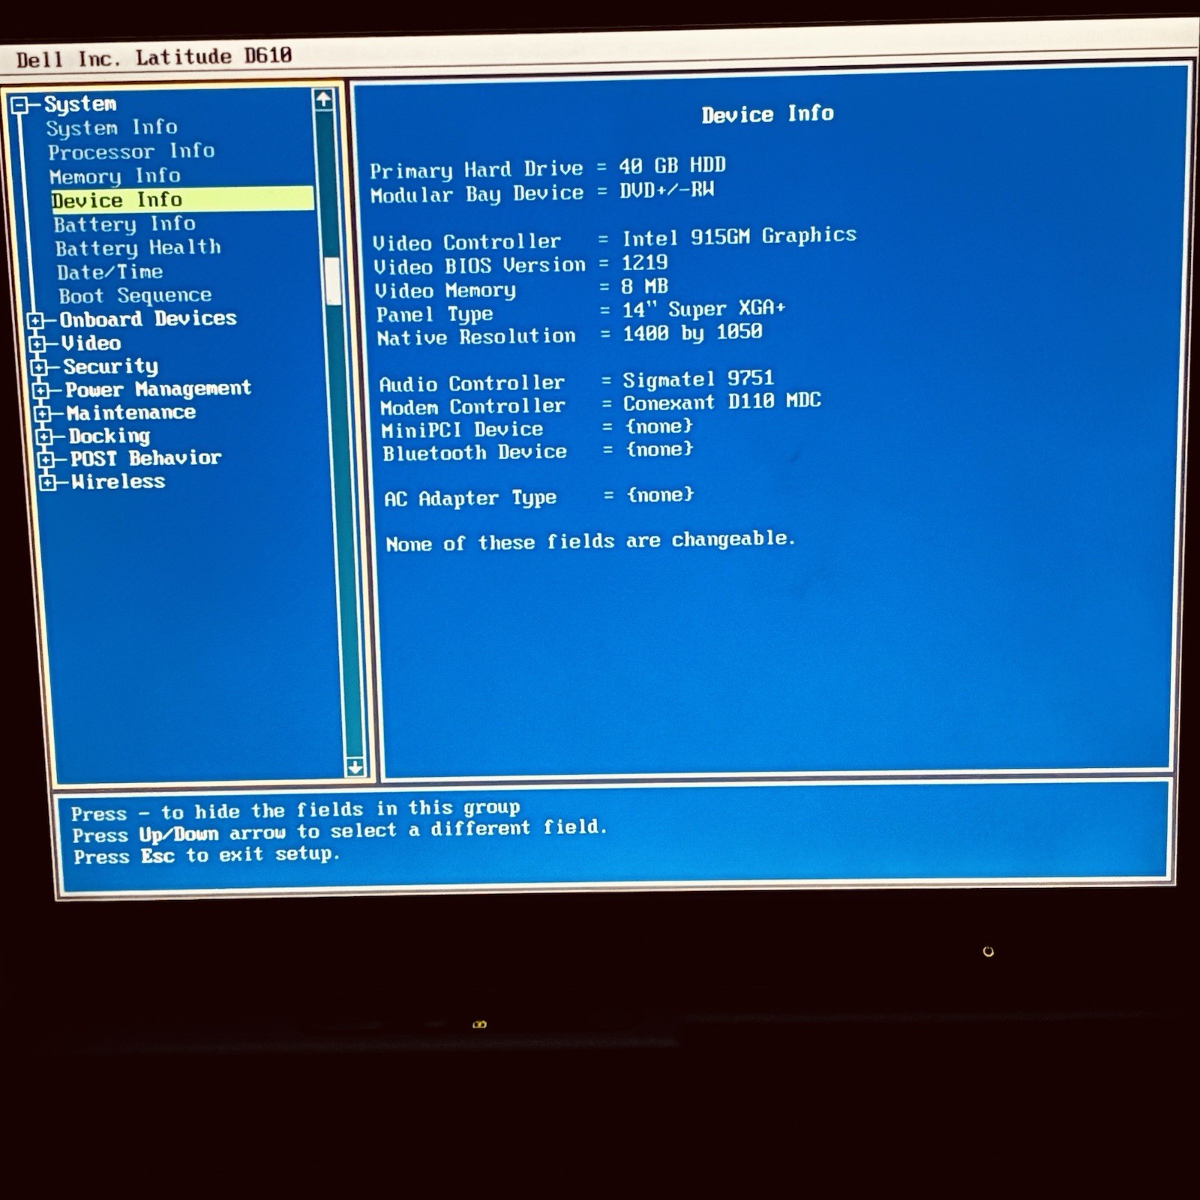The height and width of the screenshot is (1200, 1200).
Task: Open Date/Time settings
Action: (x=109, y=271)
